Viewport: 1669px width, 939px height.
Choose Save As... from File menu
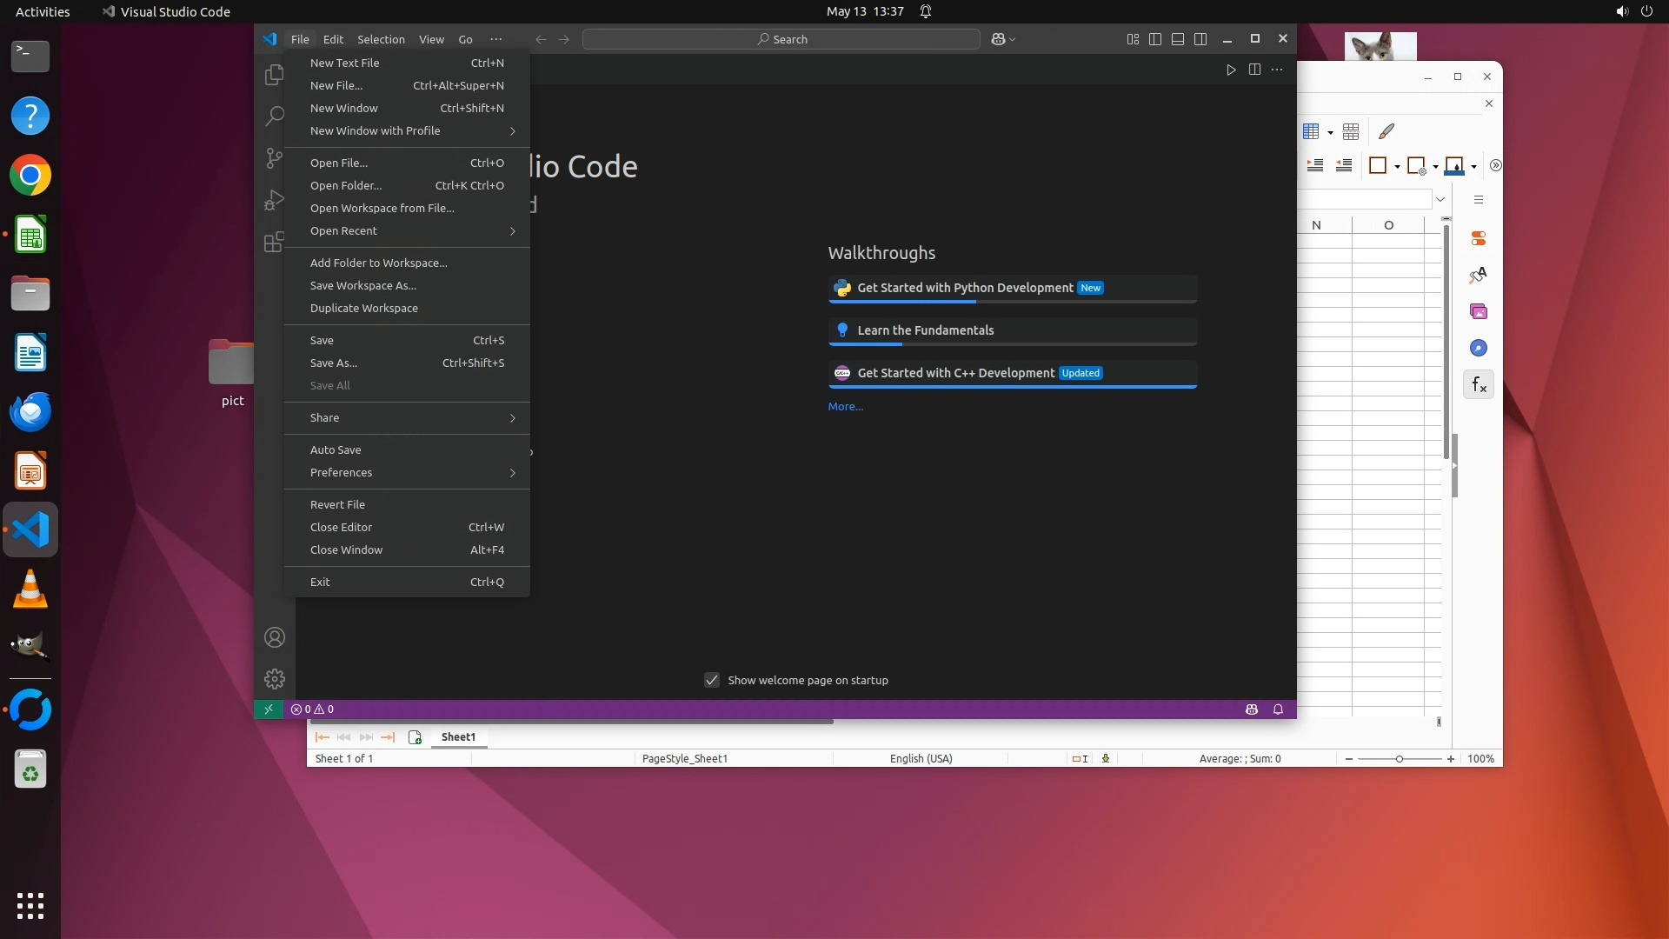pyautogui.click(x=334, y=363)
